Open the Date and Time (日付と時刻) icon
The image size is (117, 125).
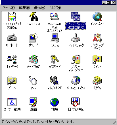pos(76,102)
